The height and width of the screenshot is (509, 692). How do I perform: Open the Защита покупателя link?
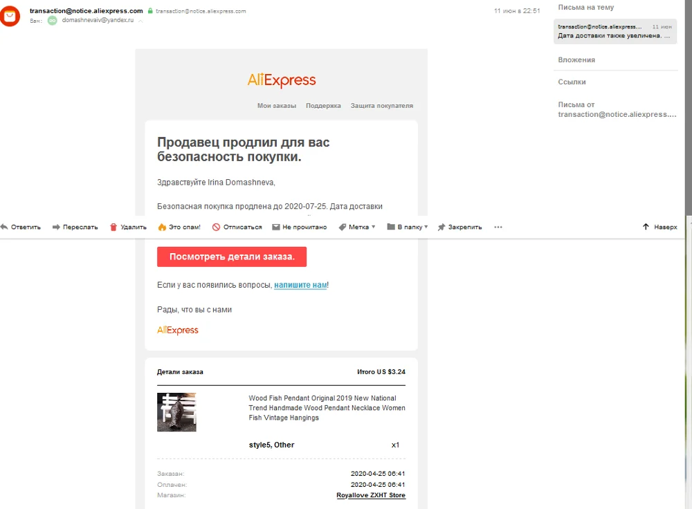pyautogui.click(x=382, y=105)
